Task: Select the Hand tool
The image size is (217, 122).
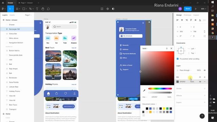Action: [x=43, y=9]
